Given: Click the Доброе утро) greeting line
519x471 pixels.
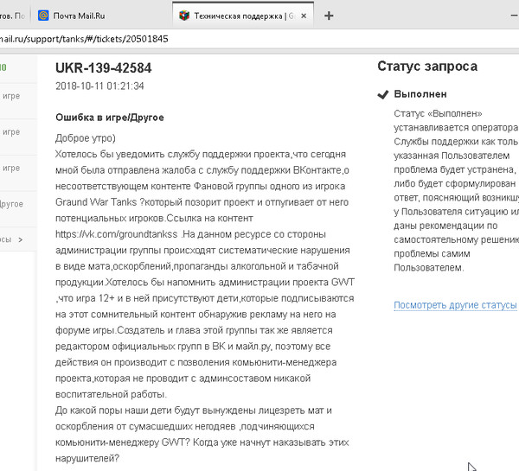Looking at the screenshot, I should tap(86, 138).
